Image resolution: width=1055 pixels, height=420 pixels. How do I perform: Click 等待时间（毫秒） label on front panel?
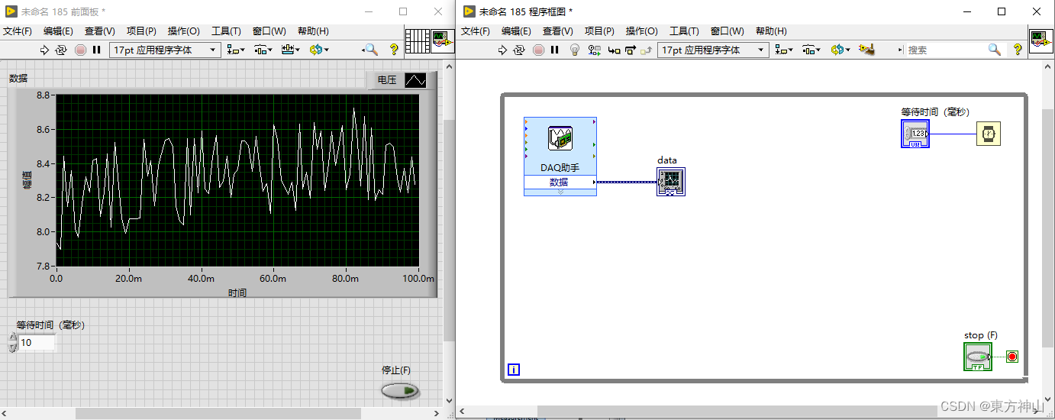coord(50,325)
